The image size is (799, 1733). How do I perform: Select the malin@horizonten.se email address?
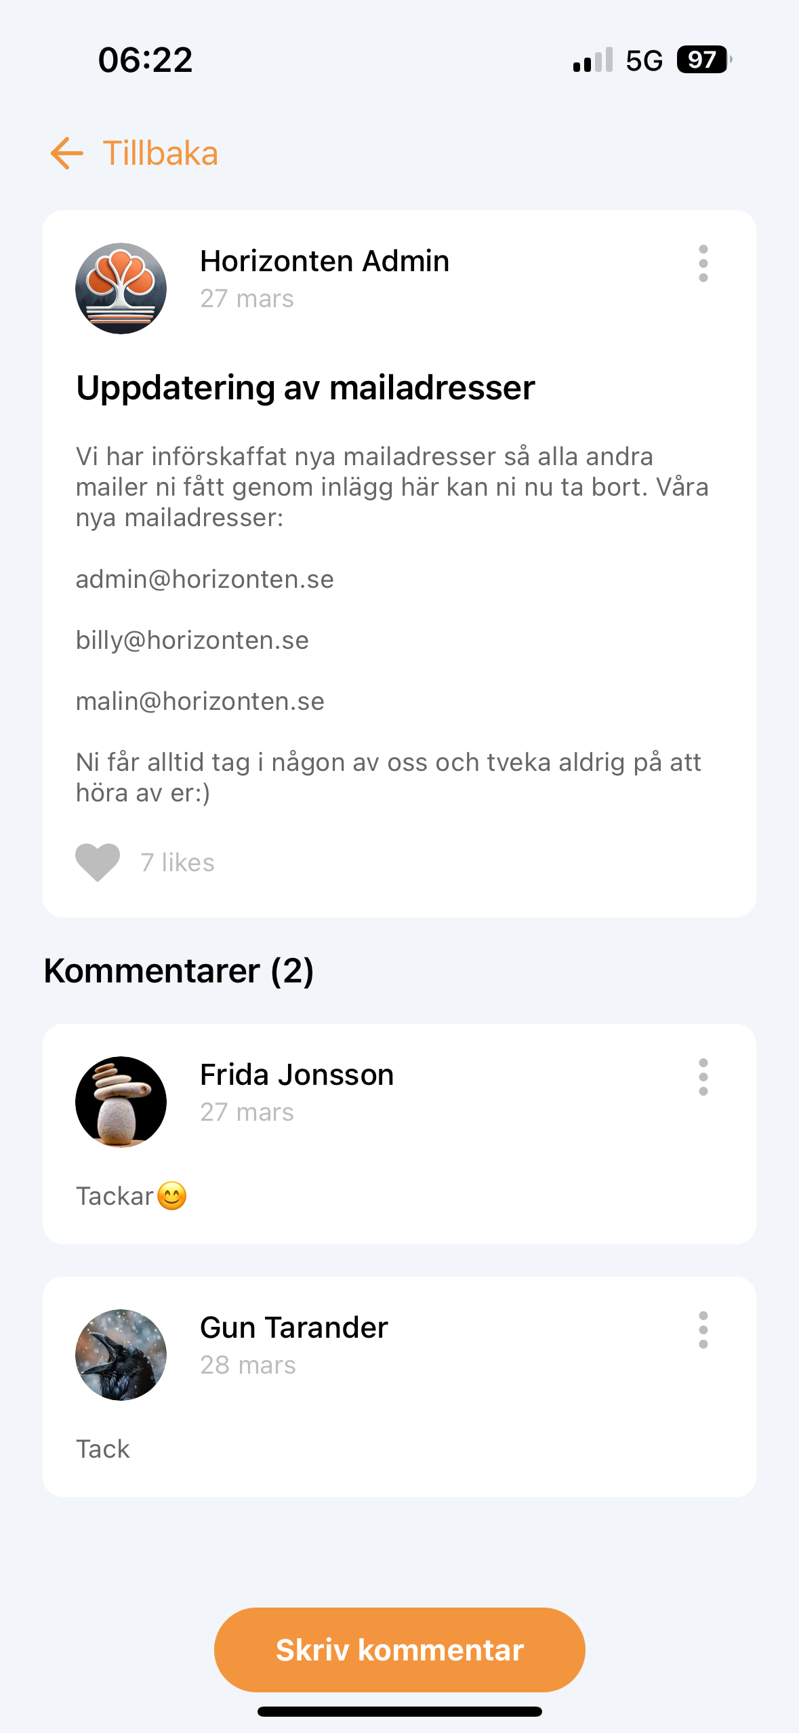200,701
